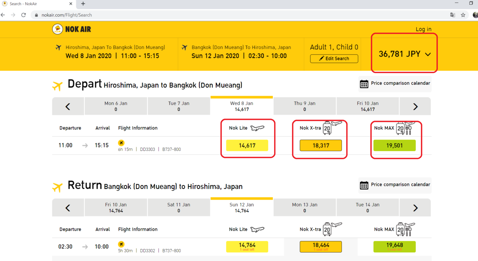Image resolution: width=478 pixels, height=261 pixels.
Task: Show later depart dates with right arrow
Action: [x=415, y=106]
